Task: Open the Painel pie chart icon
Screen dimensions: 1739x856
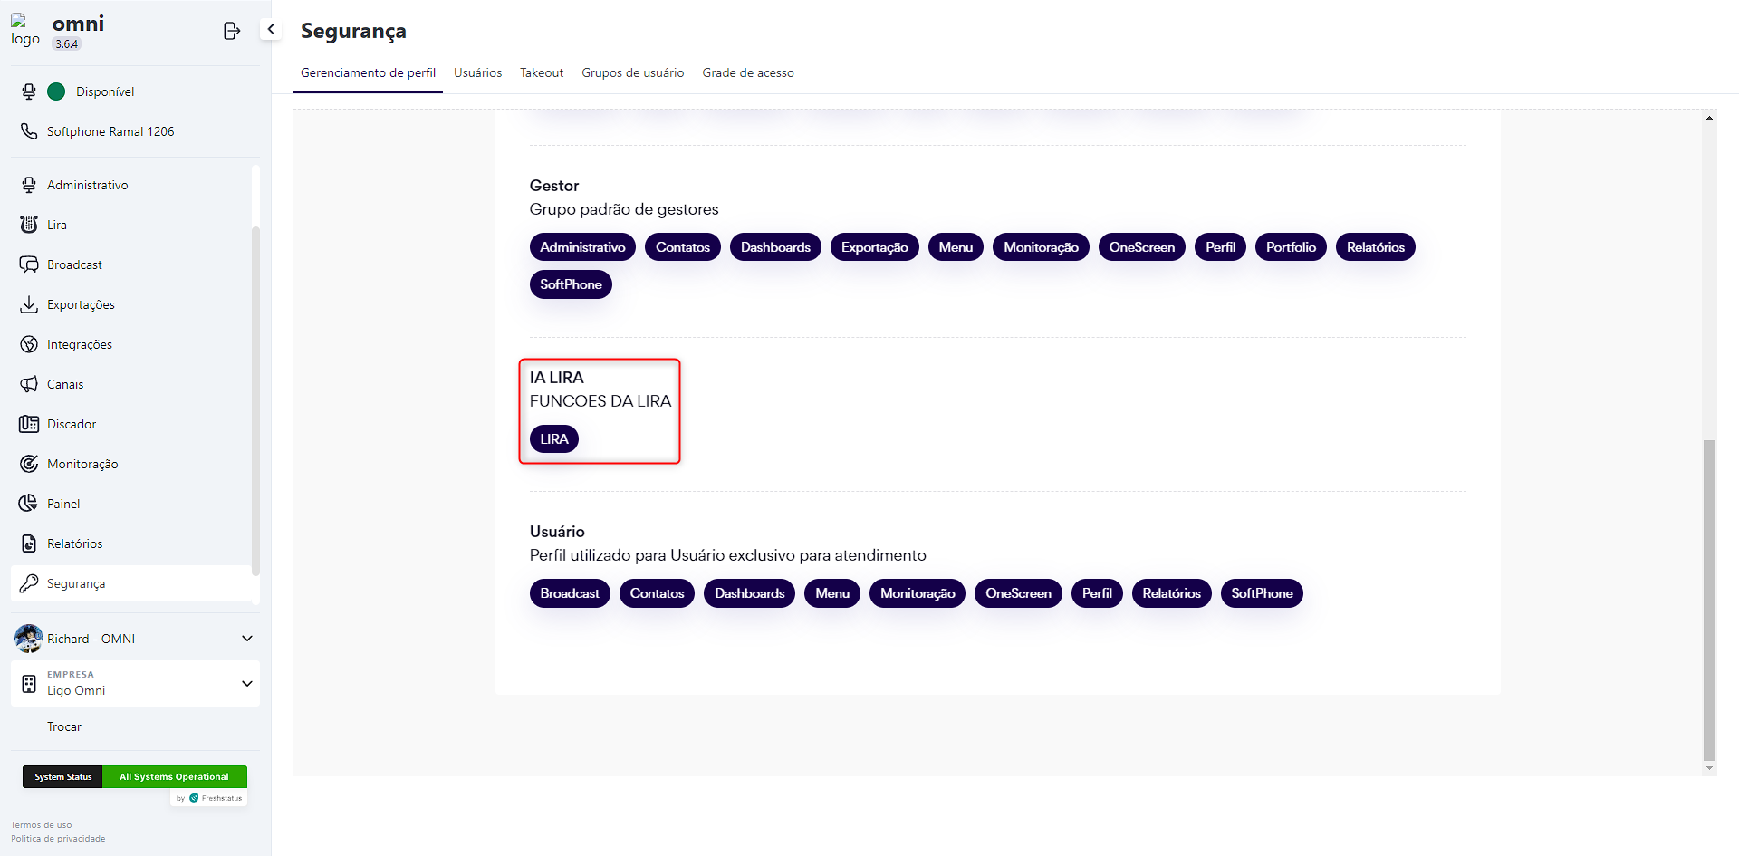Action: [29, 504]
